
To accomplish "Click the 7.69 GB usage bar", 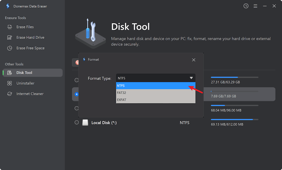I will (234, 91).
